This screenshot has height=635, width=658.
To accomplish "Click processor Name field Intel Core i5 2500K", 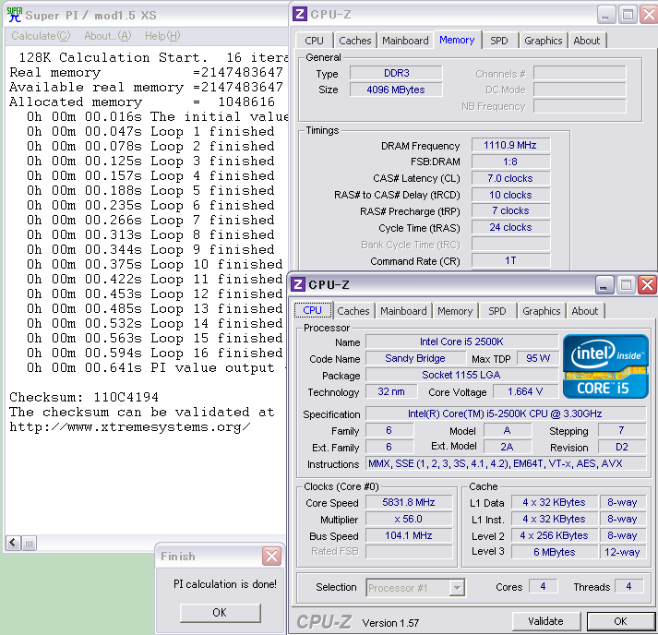I will tap(462, 341).
